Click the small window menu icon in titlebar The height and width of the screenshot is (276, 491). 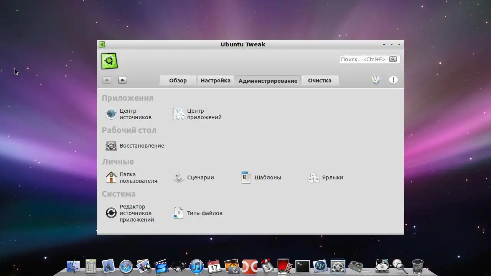pos(102,44)
